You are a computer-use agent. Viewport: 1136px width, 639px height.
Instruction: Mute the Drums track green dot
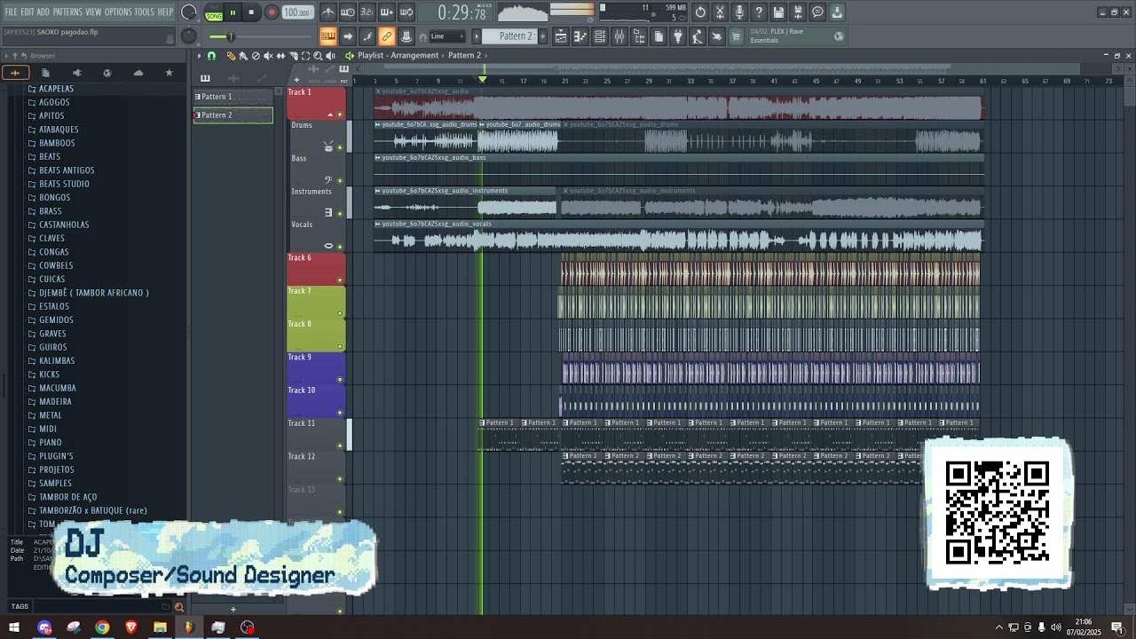340,147
